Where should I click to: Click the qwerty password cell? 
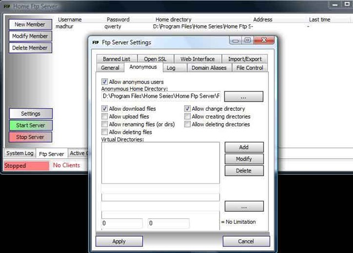113,26
